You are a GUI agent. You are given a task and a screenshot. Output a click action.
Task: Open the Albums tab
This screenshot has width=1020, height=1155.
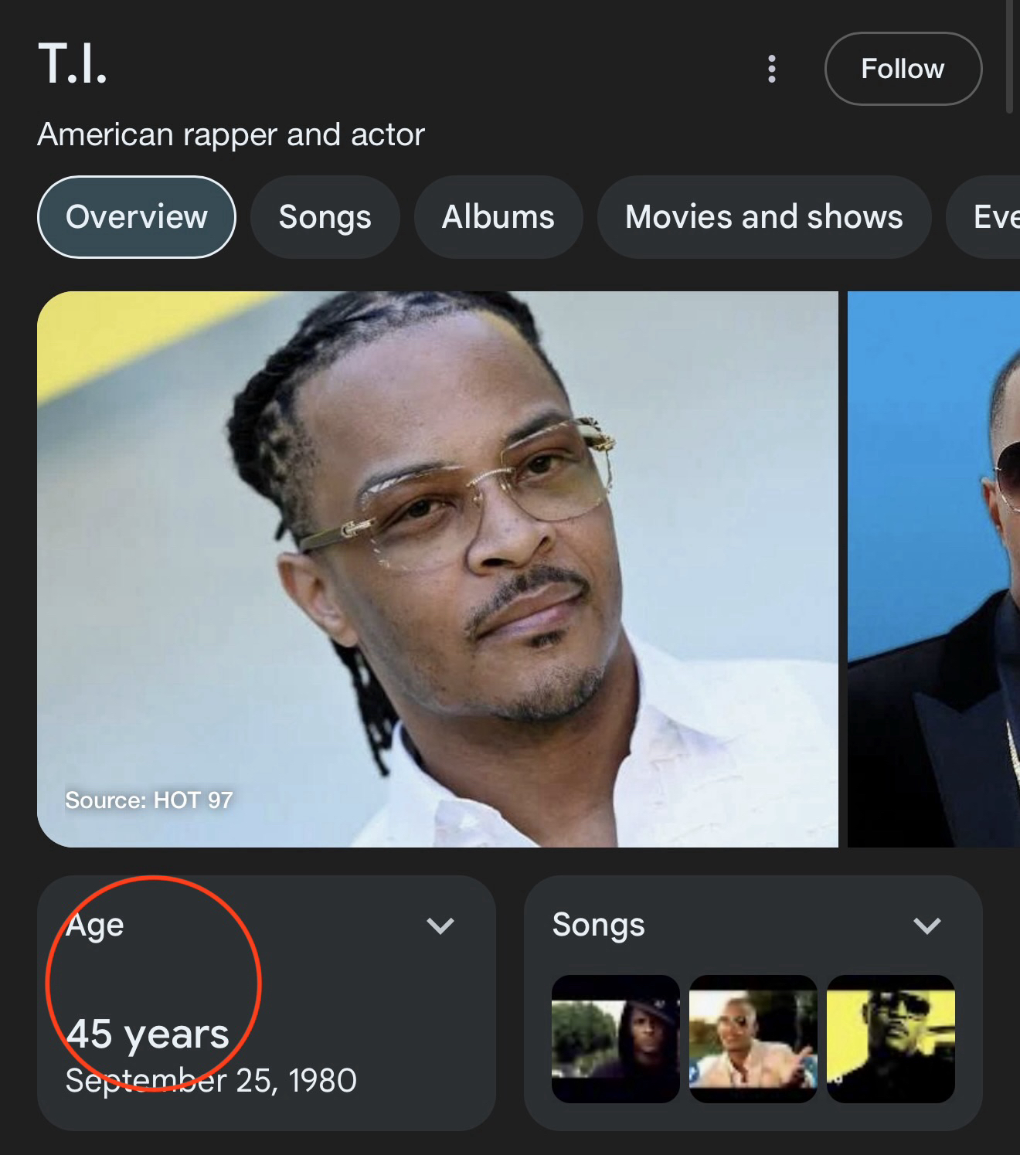pos(498,217)
